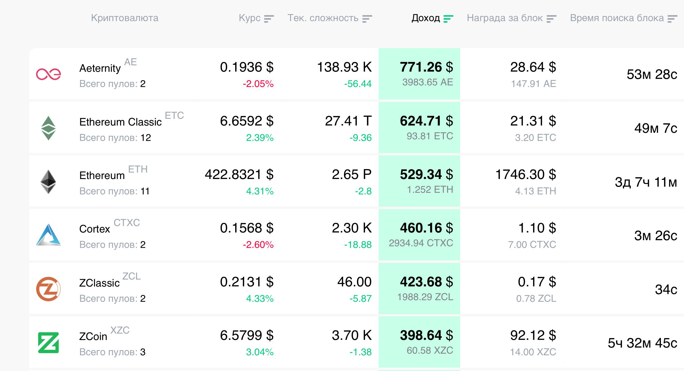Click the Ethereum dark diamond logo

[x=48, y=182]
